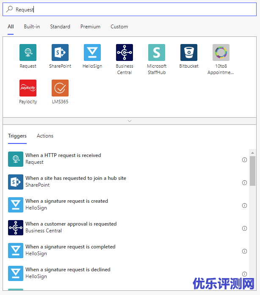Switch to the Built-in tab
260x295 pixels.
32,27
